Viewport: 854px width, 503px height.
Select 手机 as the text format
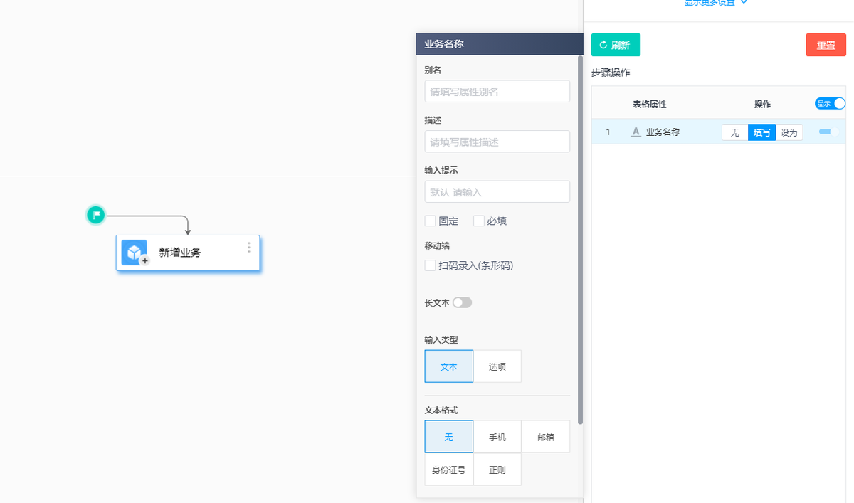tap(497, 436)
